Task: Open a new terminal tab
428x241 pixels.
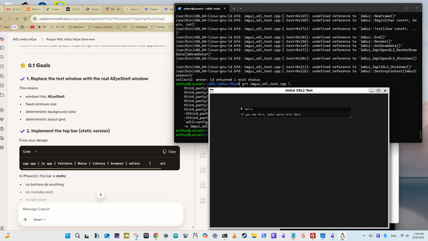Action: tap(234, 9)
